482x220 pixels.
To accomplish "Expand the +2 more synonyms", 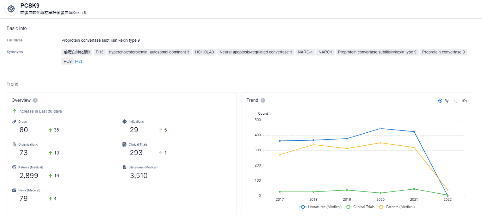I will [78, 61].
